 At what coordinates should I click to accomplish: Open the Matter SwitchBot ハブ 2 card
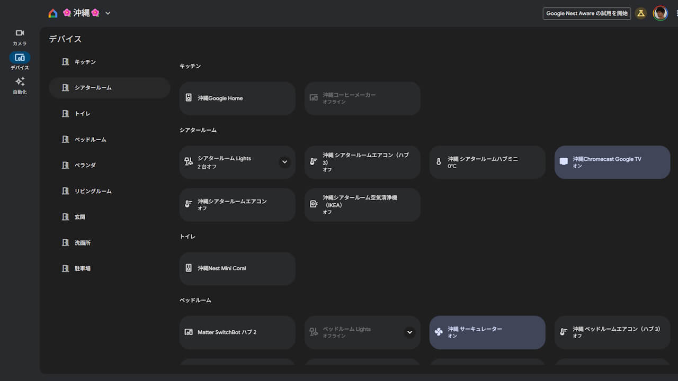click(x=237, y=333)
